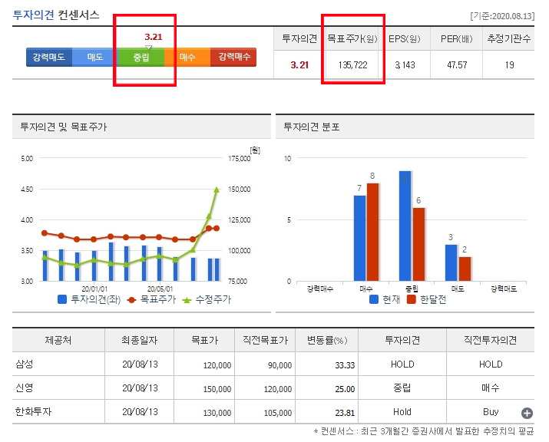Toggle the 한달전 legend red square
549x442 pixels.
[411, 299]
